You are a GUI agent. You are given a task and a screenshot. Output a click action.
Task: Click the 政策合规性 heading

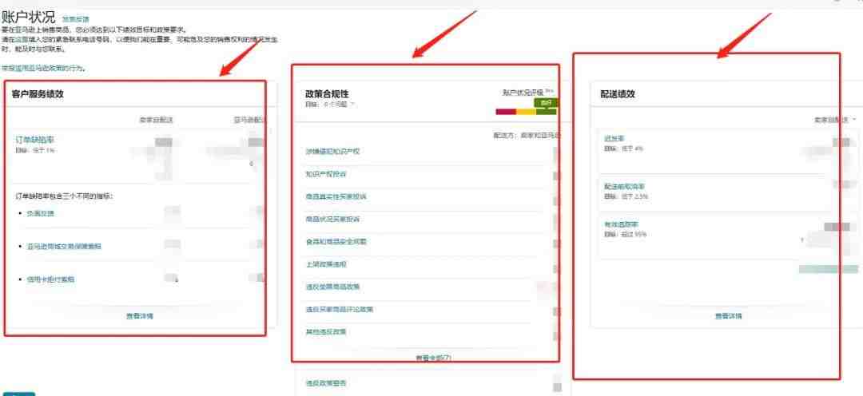[327, 94]
